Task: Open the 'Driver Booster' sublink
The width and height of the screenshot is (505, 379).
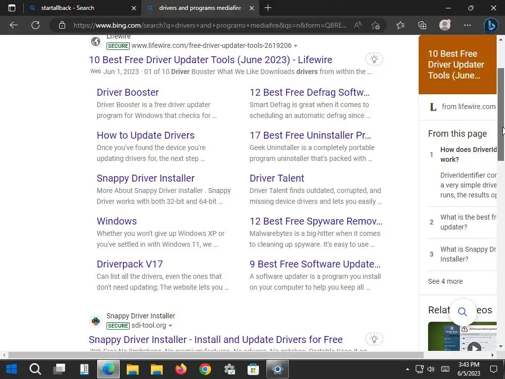Action: pyautogui.click(x=128, y=92)
